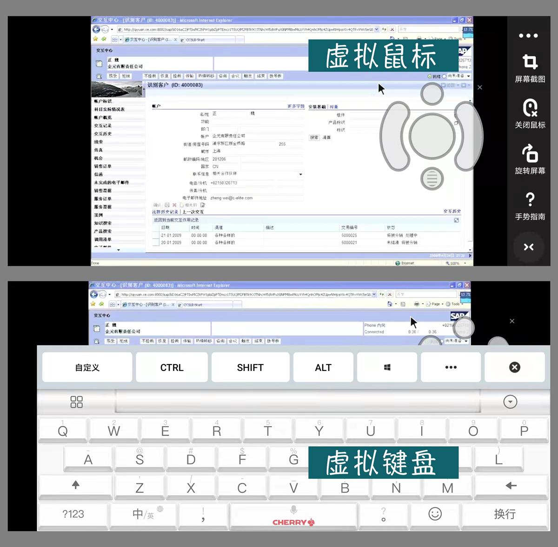Click the 城市 field containing 上海

258,151
